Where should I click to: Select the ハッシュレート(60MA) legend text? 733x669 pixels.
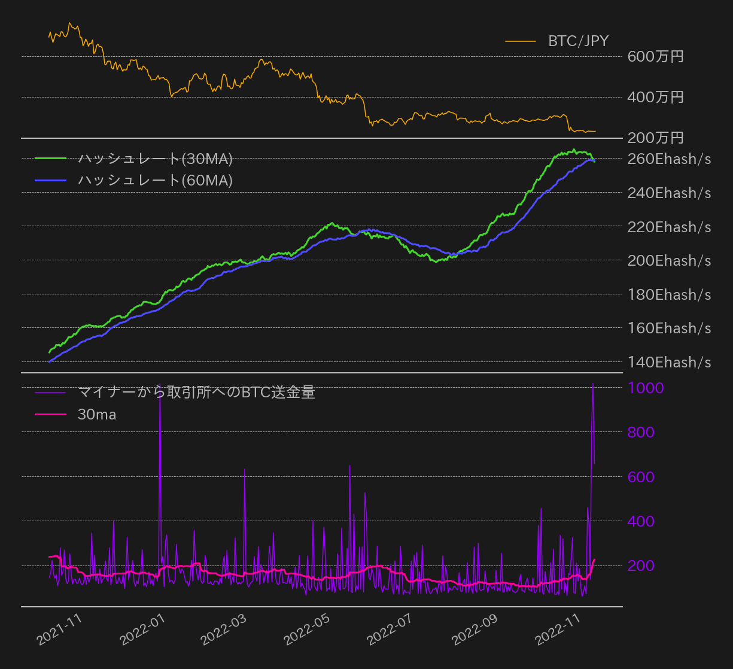point(155,180)
